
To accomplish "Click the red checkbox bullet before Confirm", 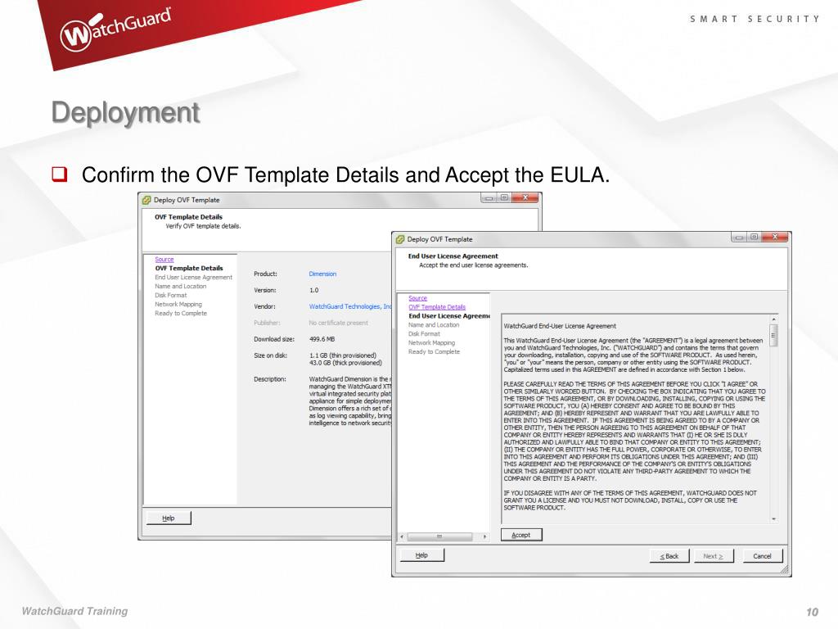I will [x=59, y=174].
